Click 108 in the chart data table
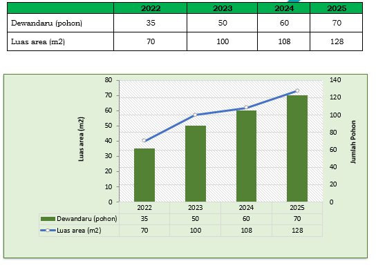The width and height of the screenshot is (376, 270). 246,231
